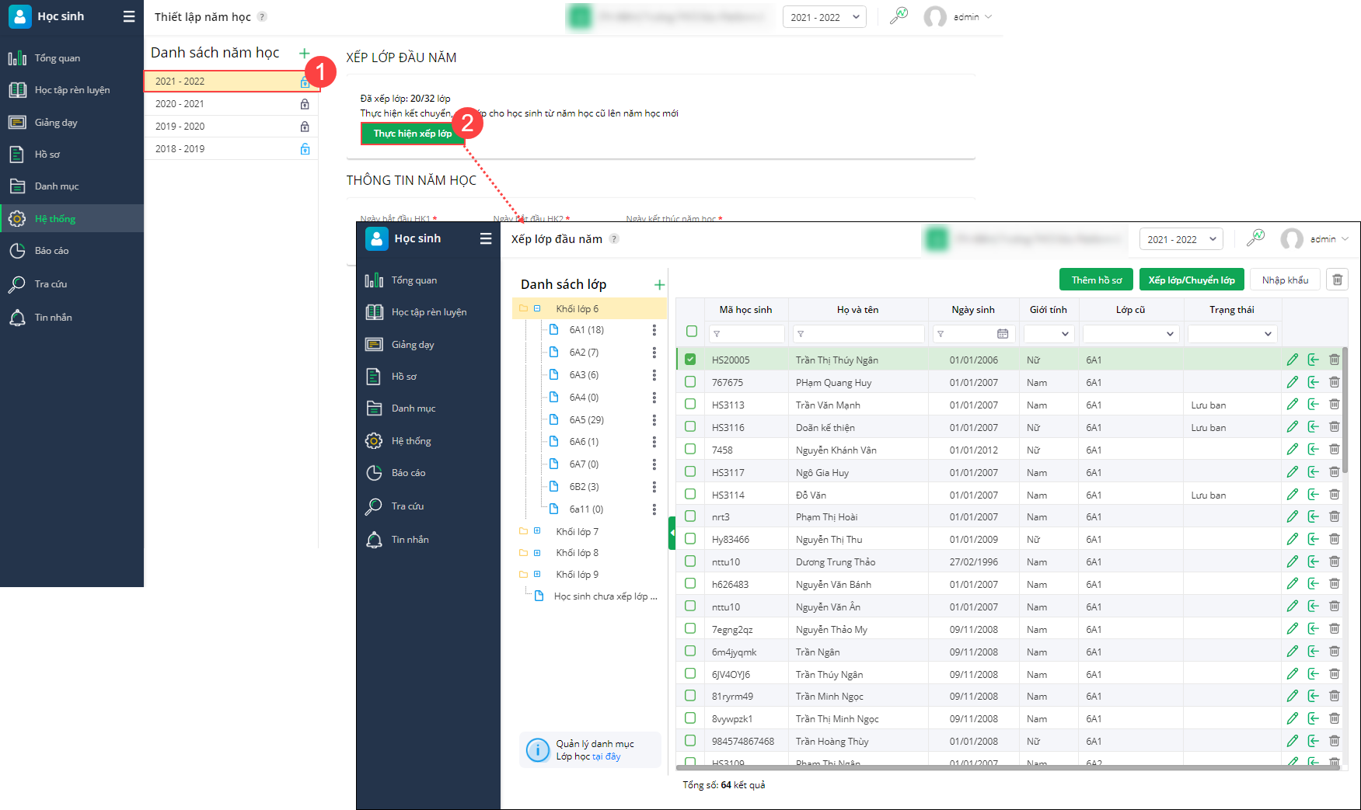Add a new school year with plus icon
Screen dimensions: 1361x810
(x=305, y=53)
